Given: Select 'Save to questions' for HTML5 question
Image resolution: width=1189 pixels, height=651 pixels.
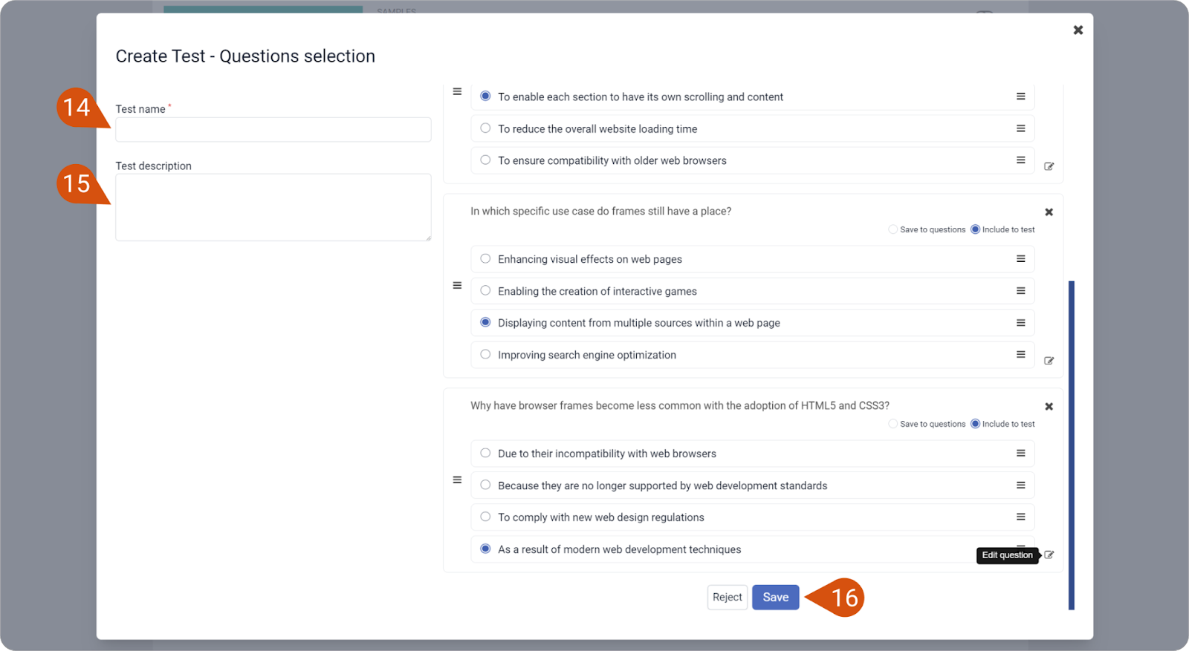Looking at the screenshot, I should 893,425.
